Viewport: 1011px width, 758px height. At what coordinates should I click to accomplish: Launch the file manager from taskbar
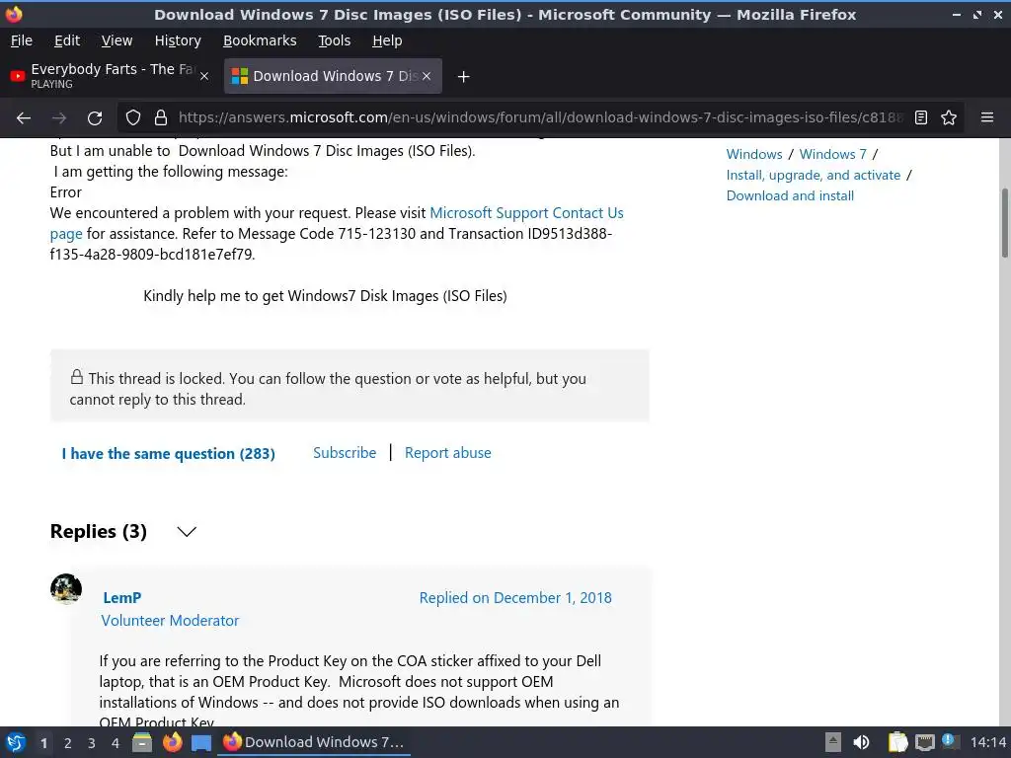click(x=142, y=742)
